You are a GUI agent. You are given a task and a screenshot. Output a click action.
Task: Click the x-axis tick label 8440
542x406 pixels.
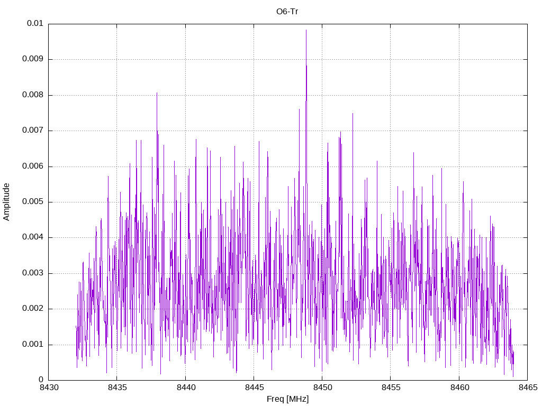click(186, 387)
